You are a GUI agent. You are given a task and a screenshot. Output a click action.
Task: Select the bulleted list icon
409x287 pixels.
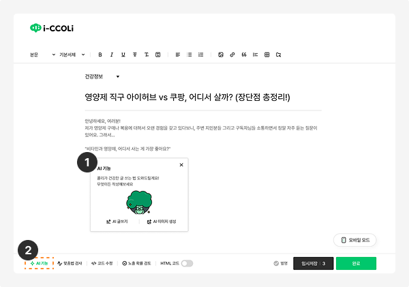pyautogui.click(x=190, y=55)
